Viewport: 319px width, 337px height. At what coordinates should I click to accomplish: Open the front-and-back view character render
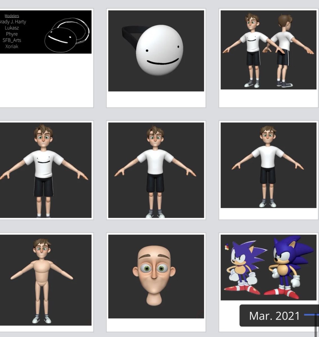(268, 50)
